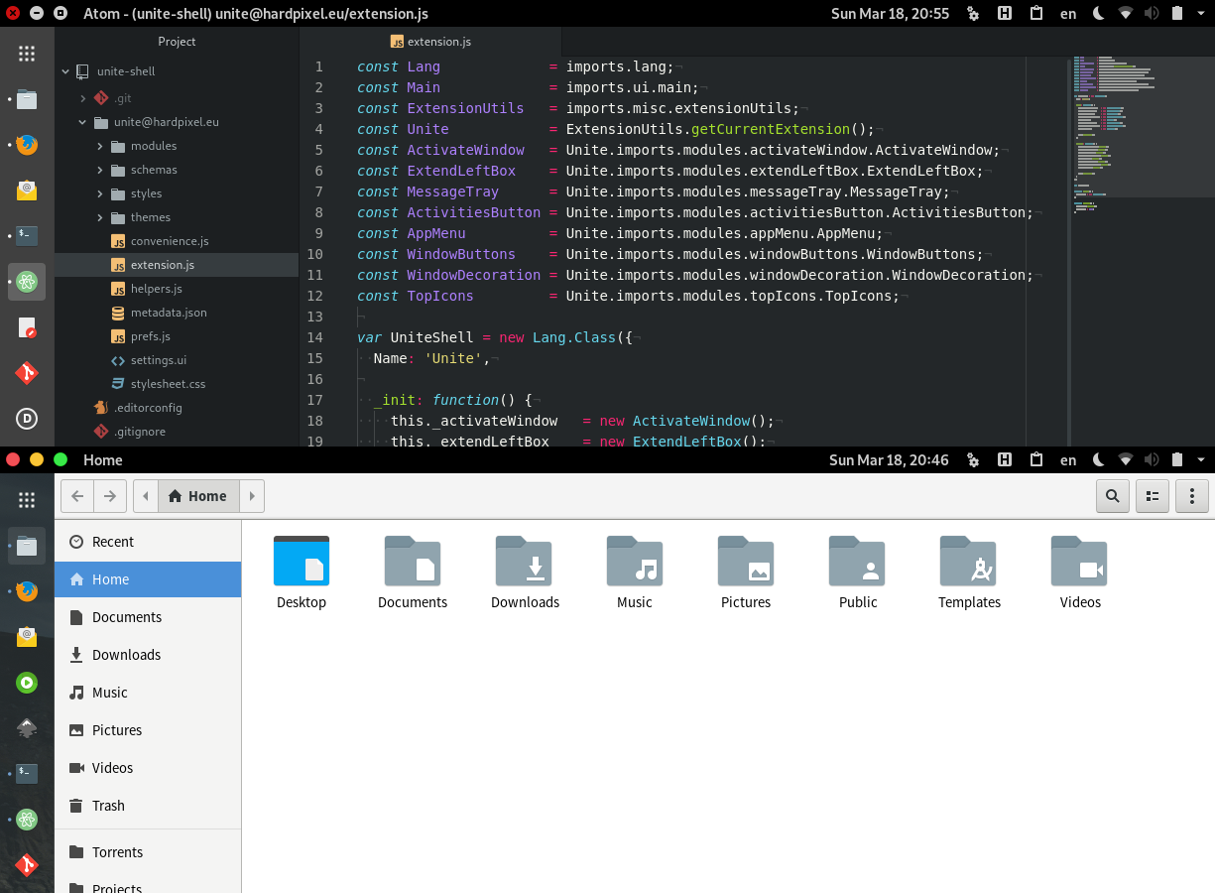Click clipboard indicator in Atom screen top bar
This screenshot has width=1215, height=893.
pyautogui.click(x=1035, y=14)
